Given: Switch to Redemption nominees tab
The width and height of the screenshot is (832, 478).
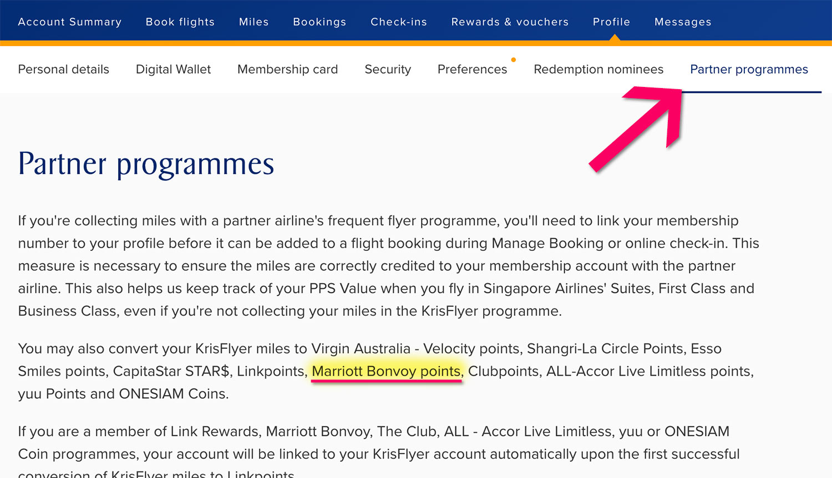Looking at the screenshot, I should pyautogui.click(x=598, y=69).
